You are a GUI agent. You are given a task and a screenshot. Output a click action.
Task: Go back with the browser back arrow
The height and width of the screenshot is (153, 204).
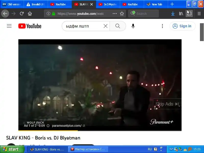coord(5,14)
